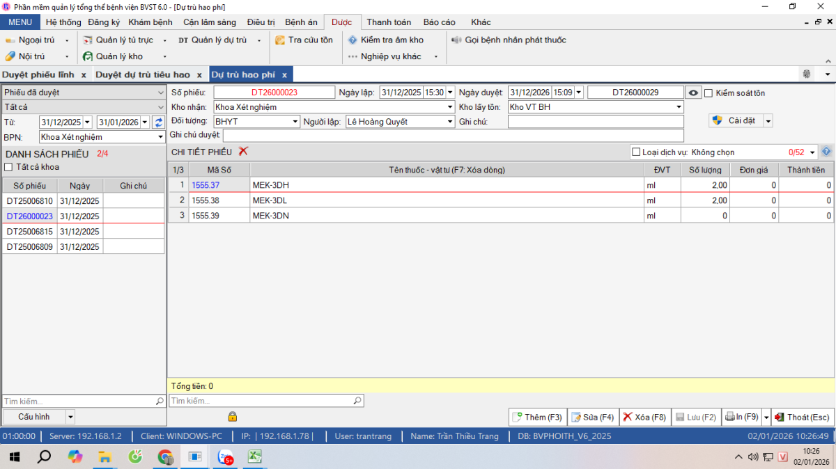Open the Phiếu đã duyệt status dropdown

[161, 92]
